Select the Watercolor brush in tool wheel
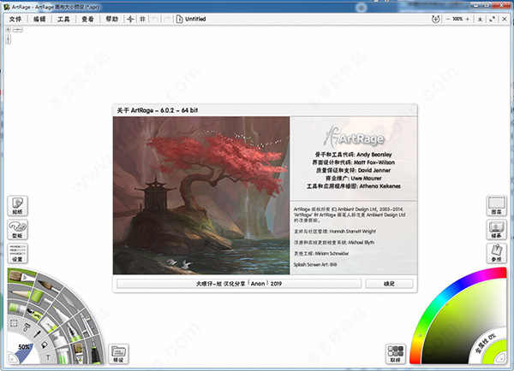Image resolution: width=514 pixels, height=371 pixels. [47, 286]
